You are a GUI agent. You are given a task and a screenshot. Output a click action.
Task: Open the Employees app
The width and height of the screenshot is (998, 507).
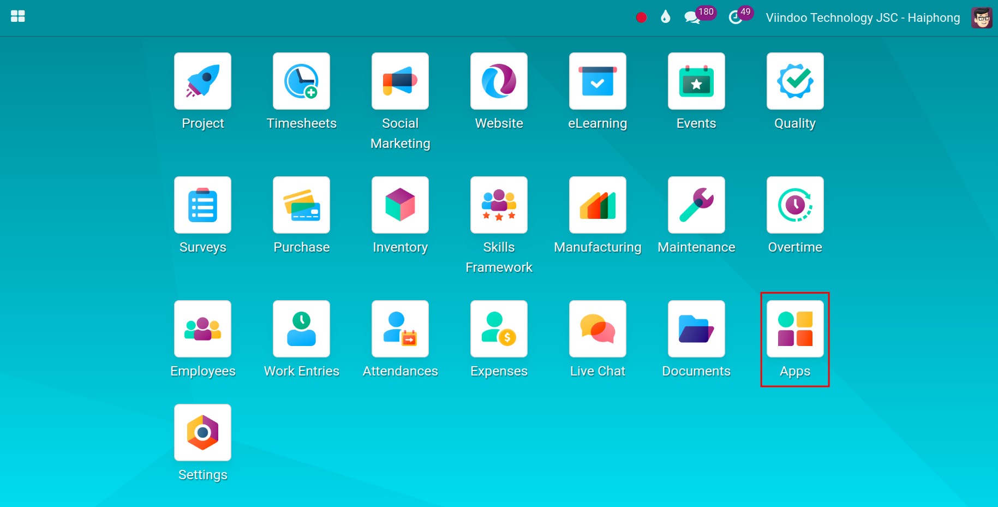point(202,329)
